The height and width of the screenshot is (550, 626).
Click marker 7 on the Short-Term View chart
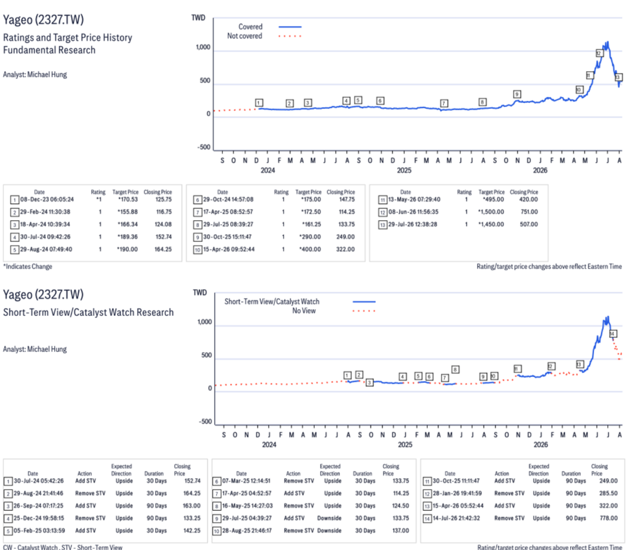(445, 378)
